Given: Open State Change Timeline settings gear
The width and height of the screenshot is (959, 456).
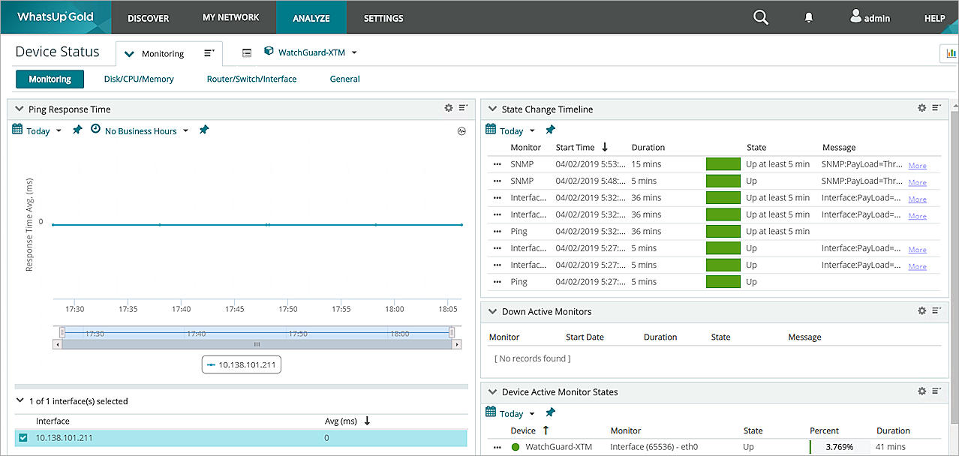Looking at the screenshot, I should [922, 109].
